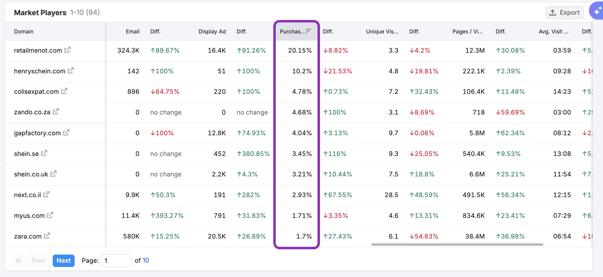The height and width of the screenshot is (277, 603).
Task: Click total pages link 10
Action: click(146, 261)
